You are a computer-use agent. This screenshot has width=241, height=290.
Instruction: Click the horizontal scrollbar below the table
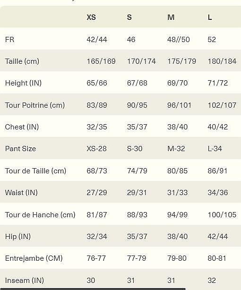tap(93, 289)
